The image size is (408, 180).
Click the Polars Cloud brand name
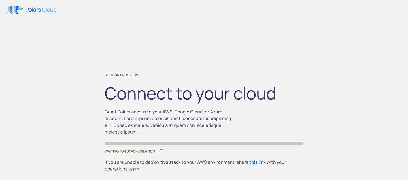coord(41,10)
